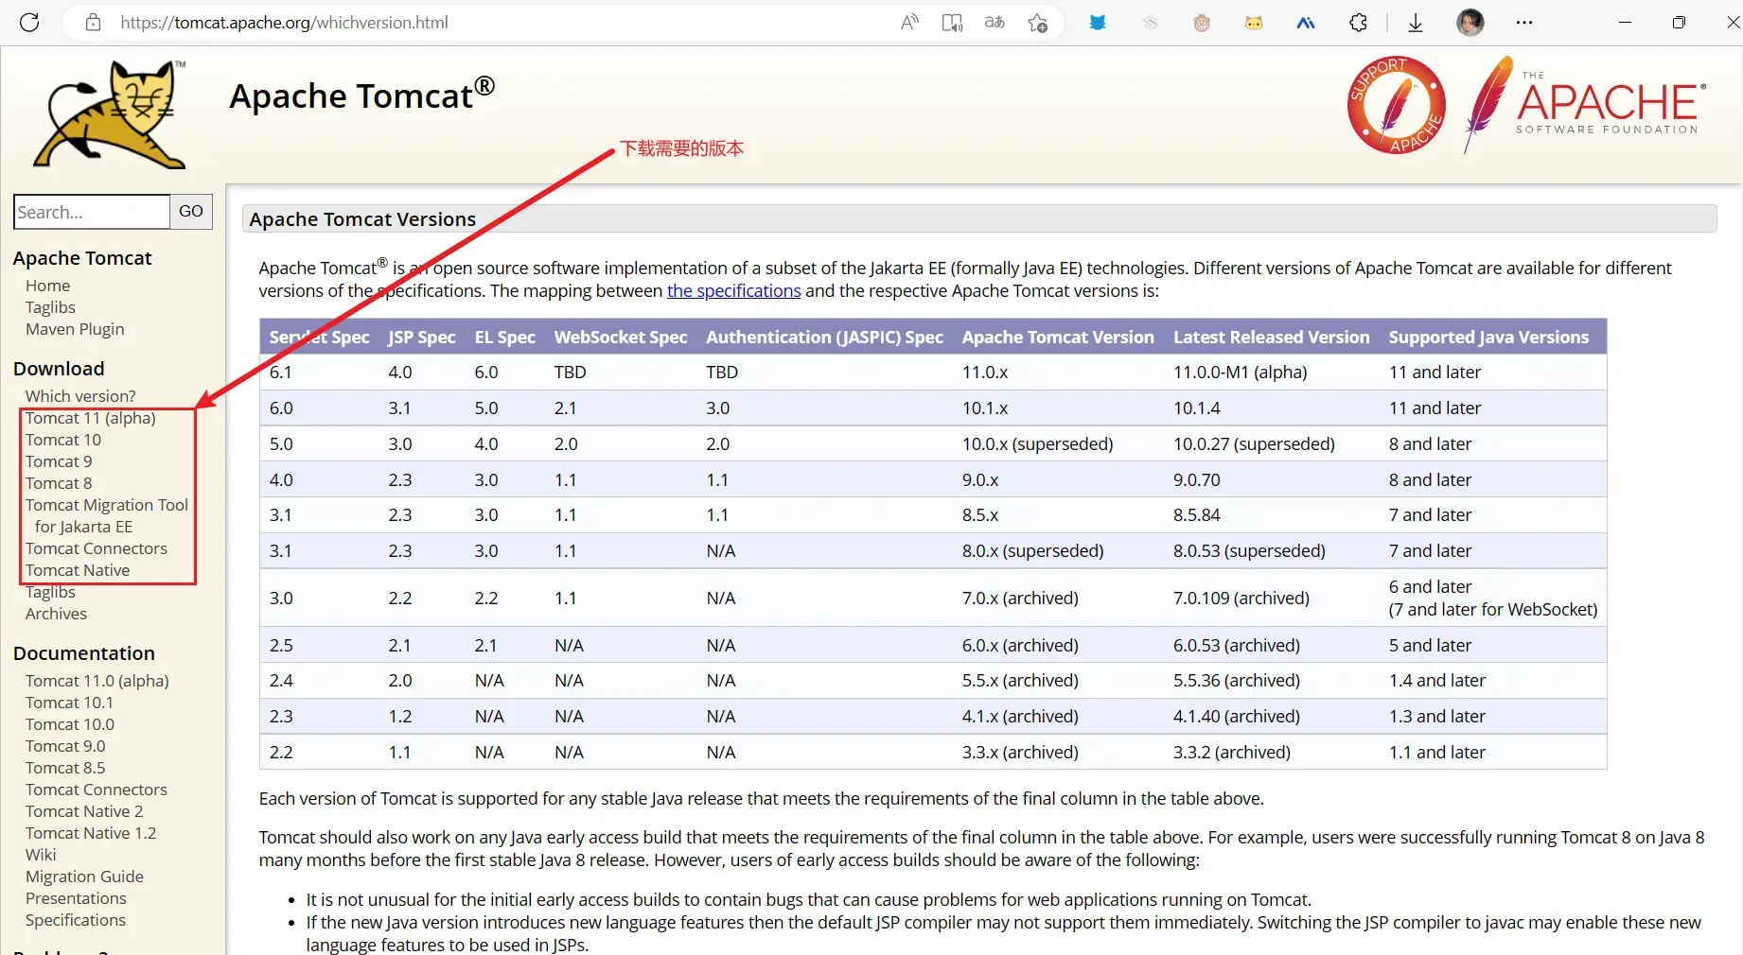Open Tomcat Connectors under Documentation

pyautogui.click(x=97, y=790)
